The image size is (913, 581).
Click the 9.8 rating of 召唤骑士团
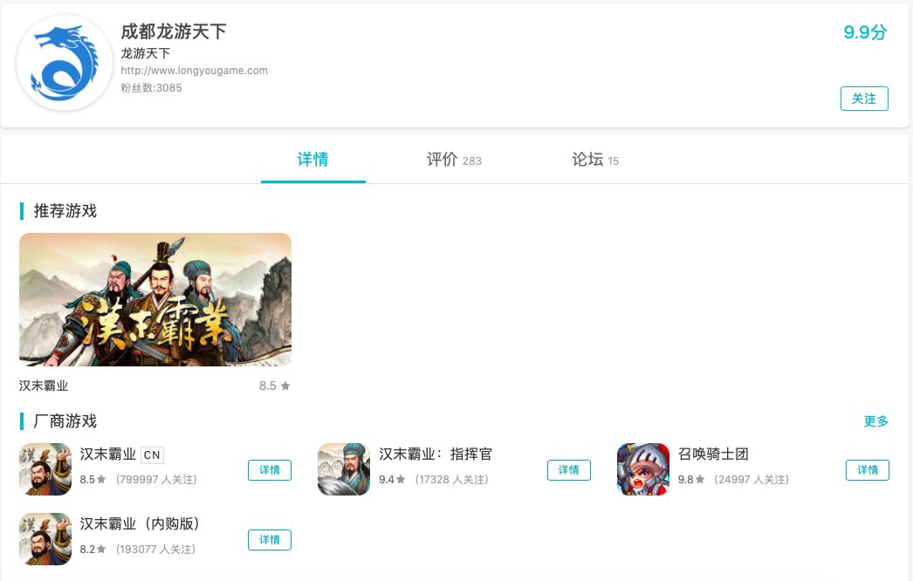tap(686, 480)
